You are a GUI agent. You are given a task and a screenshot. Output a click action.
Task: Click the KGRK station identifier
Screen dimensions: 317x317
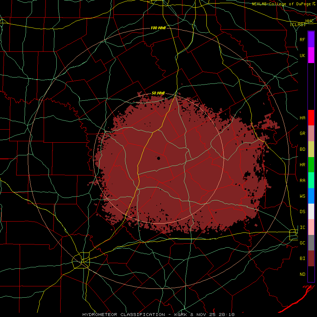click(181, 315)
